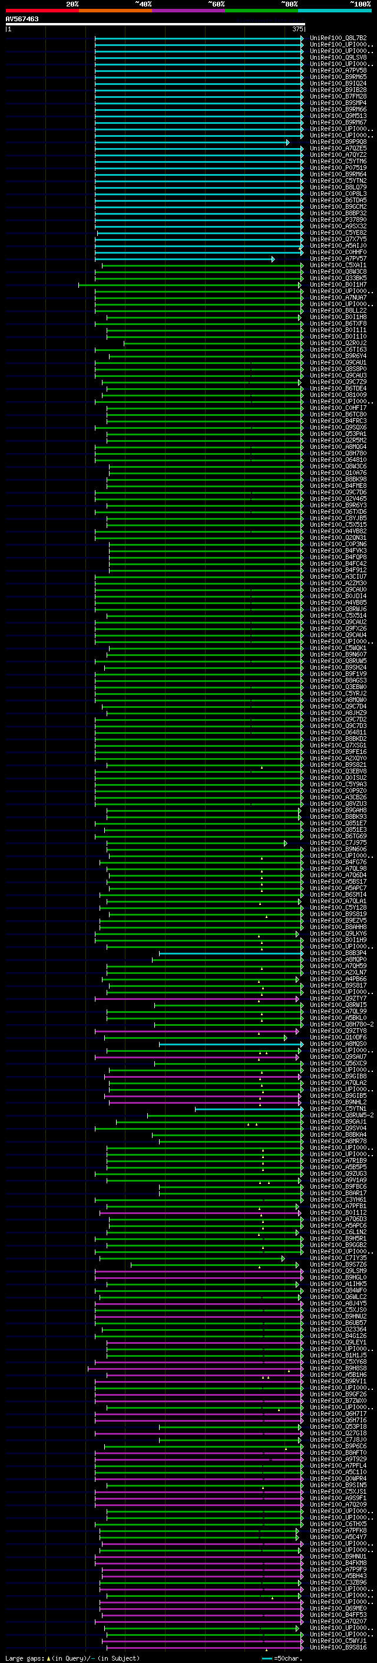This screenshot has width=377, height=1663.
Task: Open hit UniRef100_Q8H780-2
Action: click(x=342, y=1025)
